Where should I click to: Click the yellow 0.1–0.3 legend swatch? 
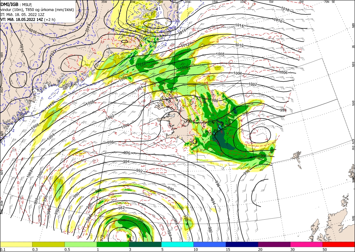pos(16,244)
